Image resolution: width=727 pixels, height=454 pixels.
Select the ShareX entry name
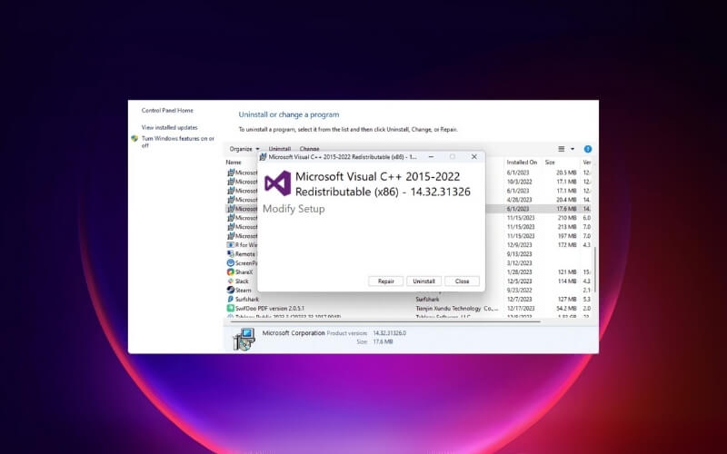[244, 271]
